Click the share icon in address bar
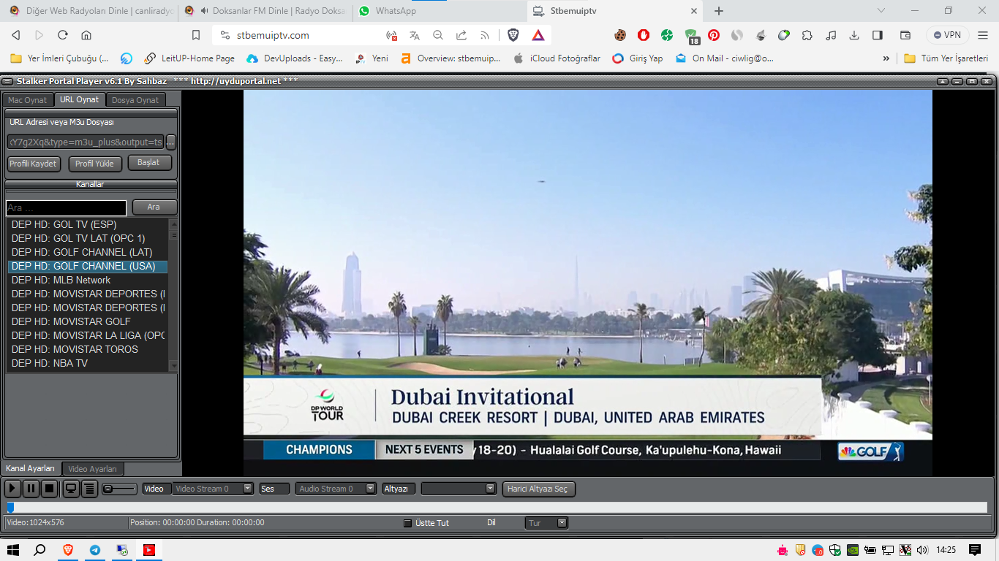Screen dimensions: 999x561 click(461, 35)
